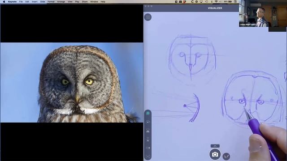
Task: Mirror the image horizontally in Visualizer sidebar
Action: click(148, 148)
